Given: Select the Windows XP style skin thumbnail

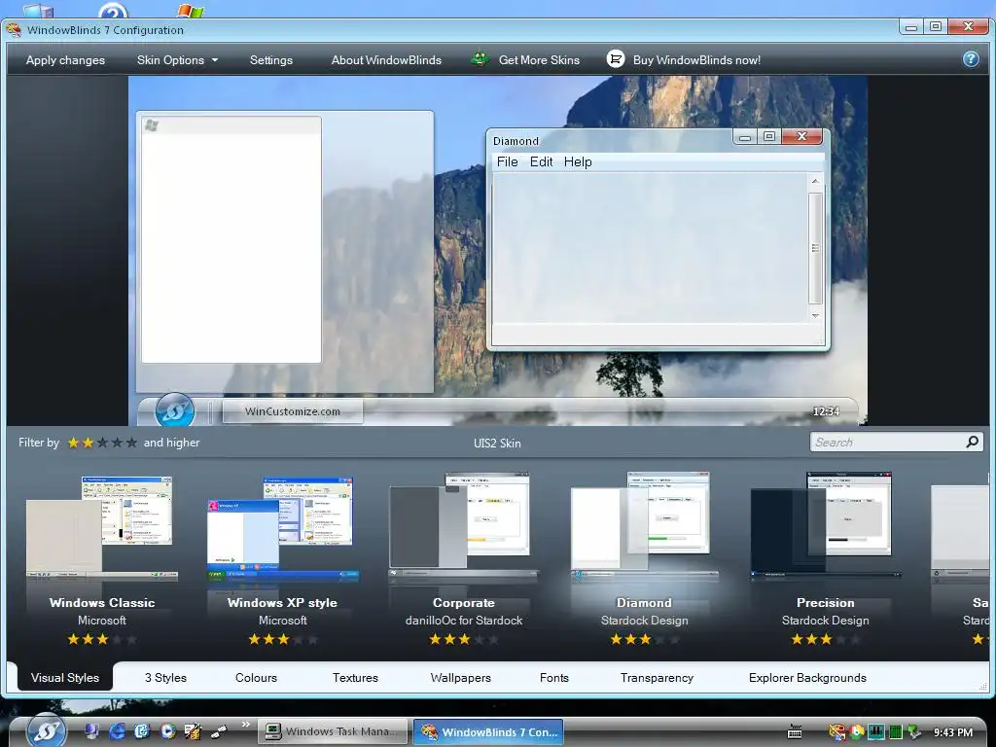Looking at the screenshot, I should pyautogui.click(x=283, y=527).
